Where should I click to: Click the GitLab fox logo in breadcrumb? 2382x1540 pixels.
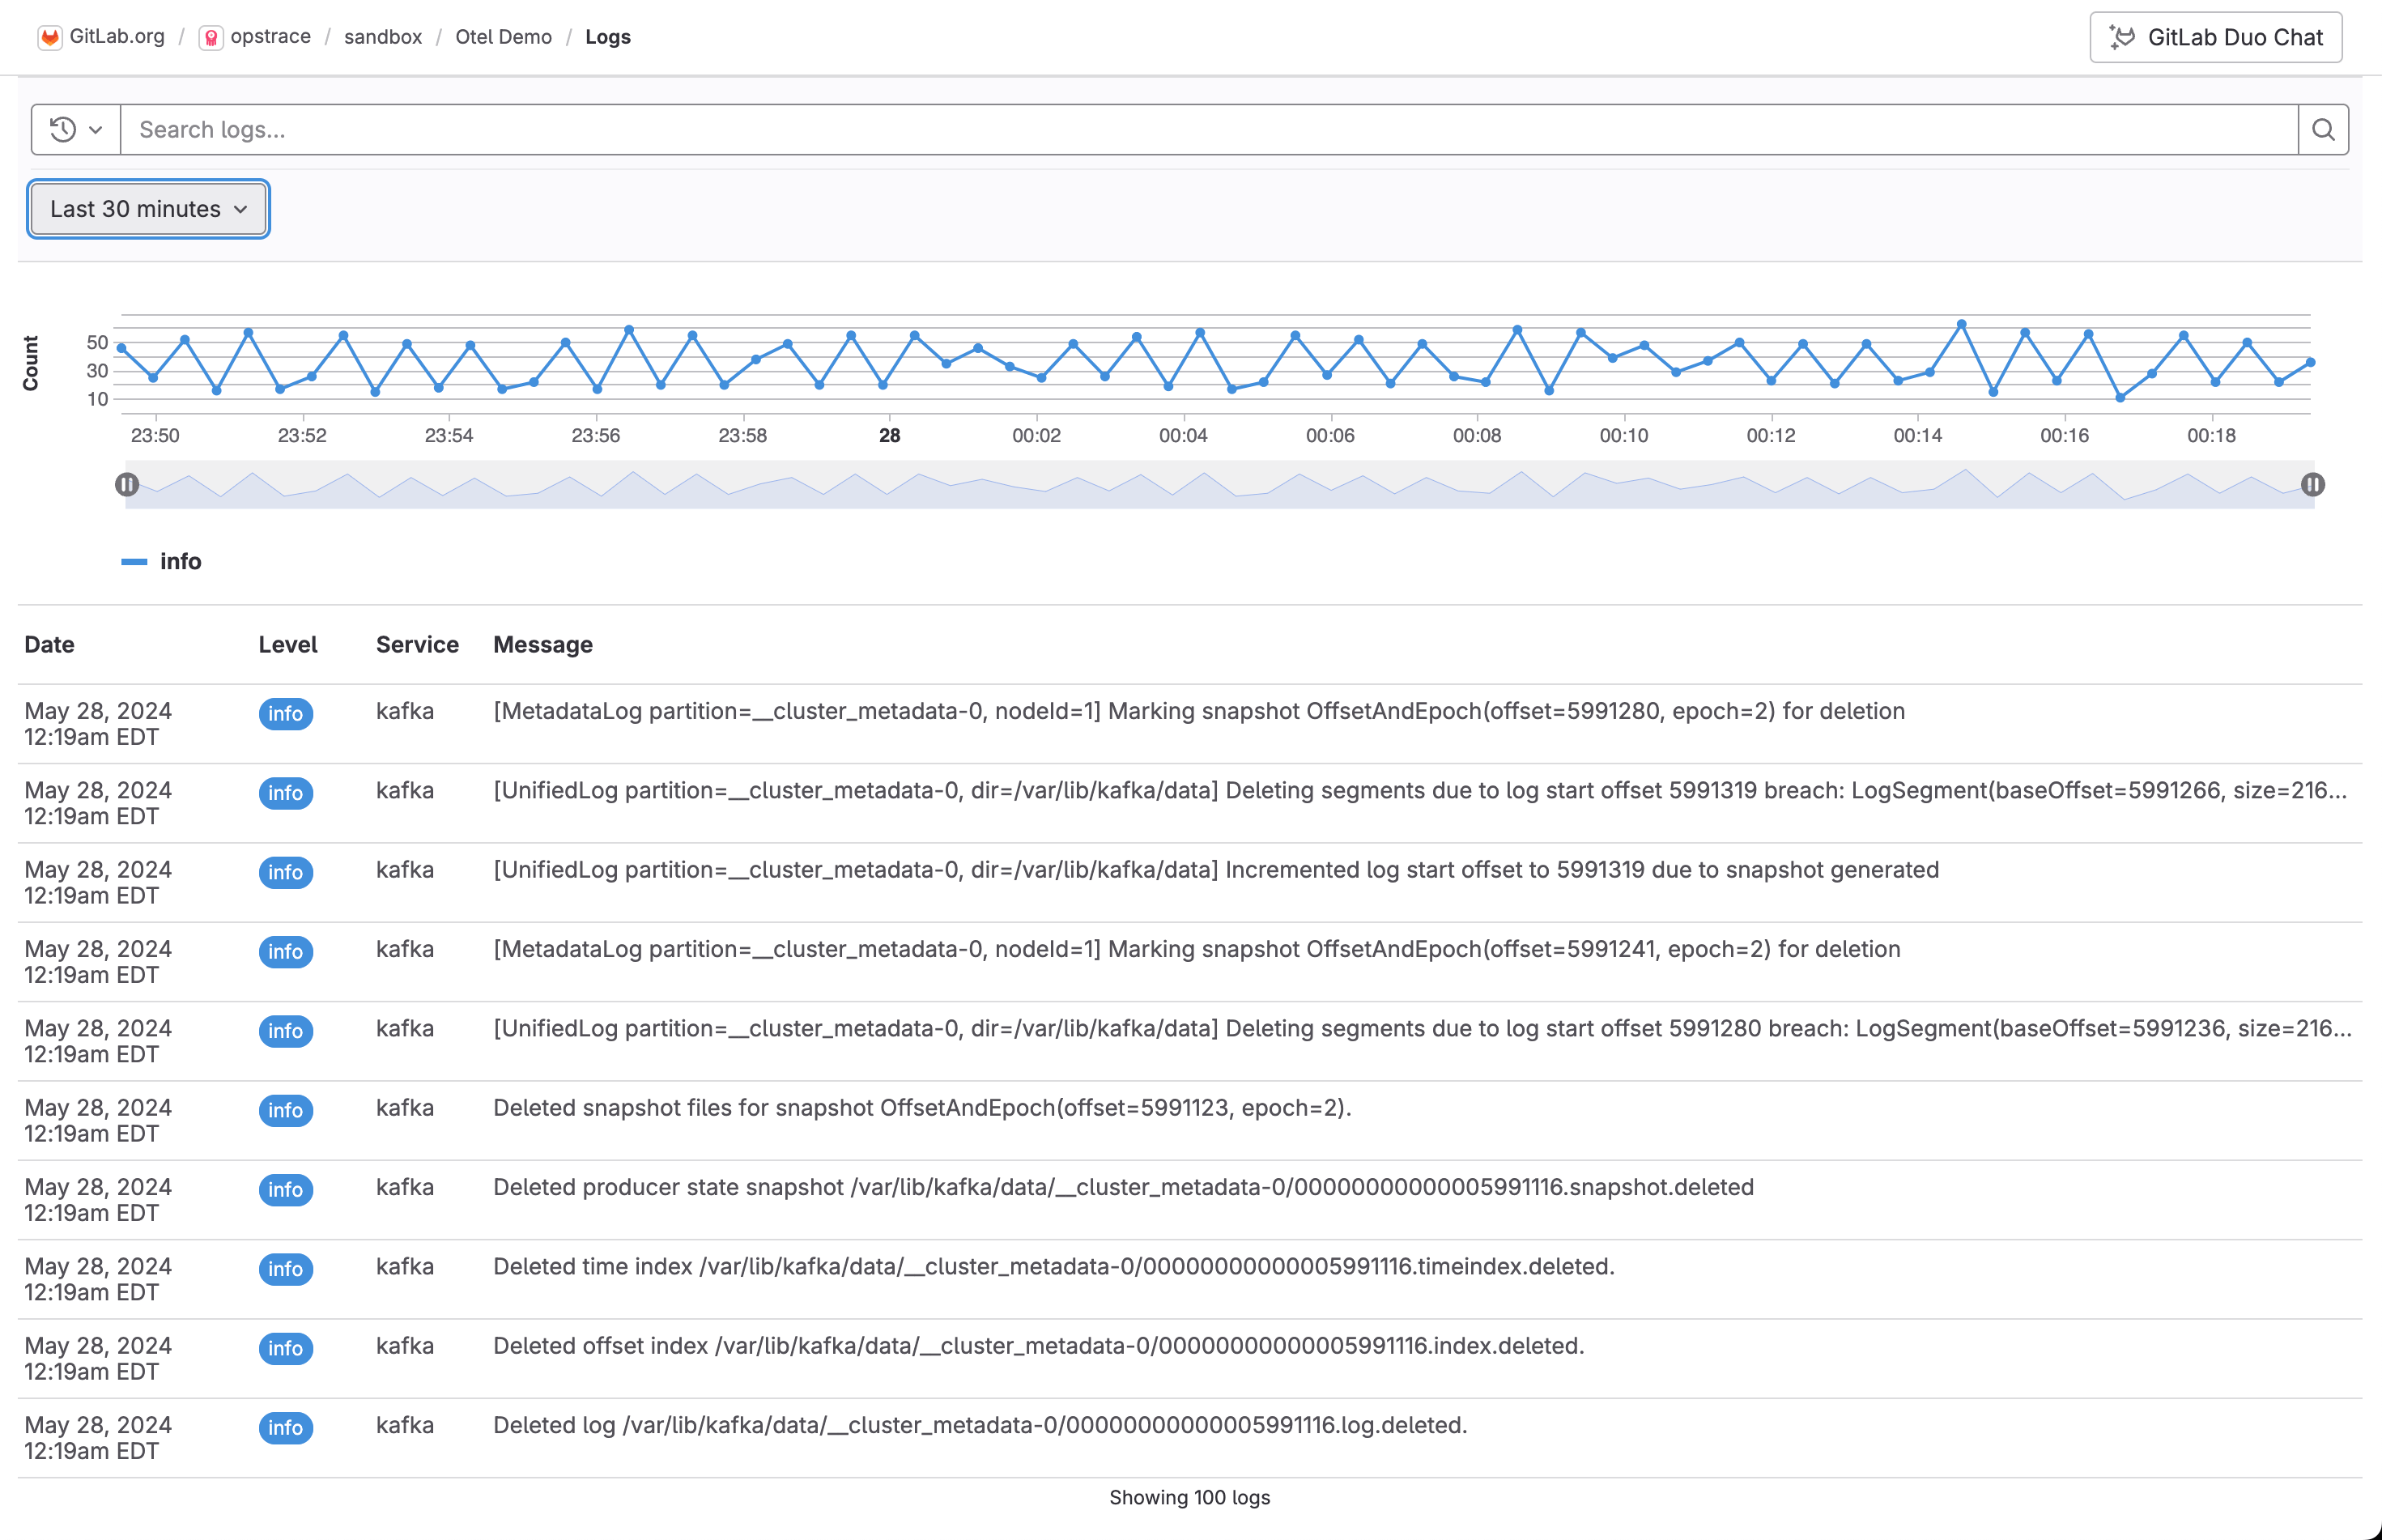coord(50,37)
